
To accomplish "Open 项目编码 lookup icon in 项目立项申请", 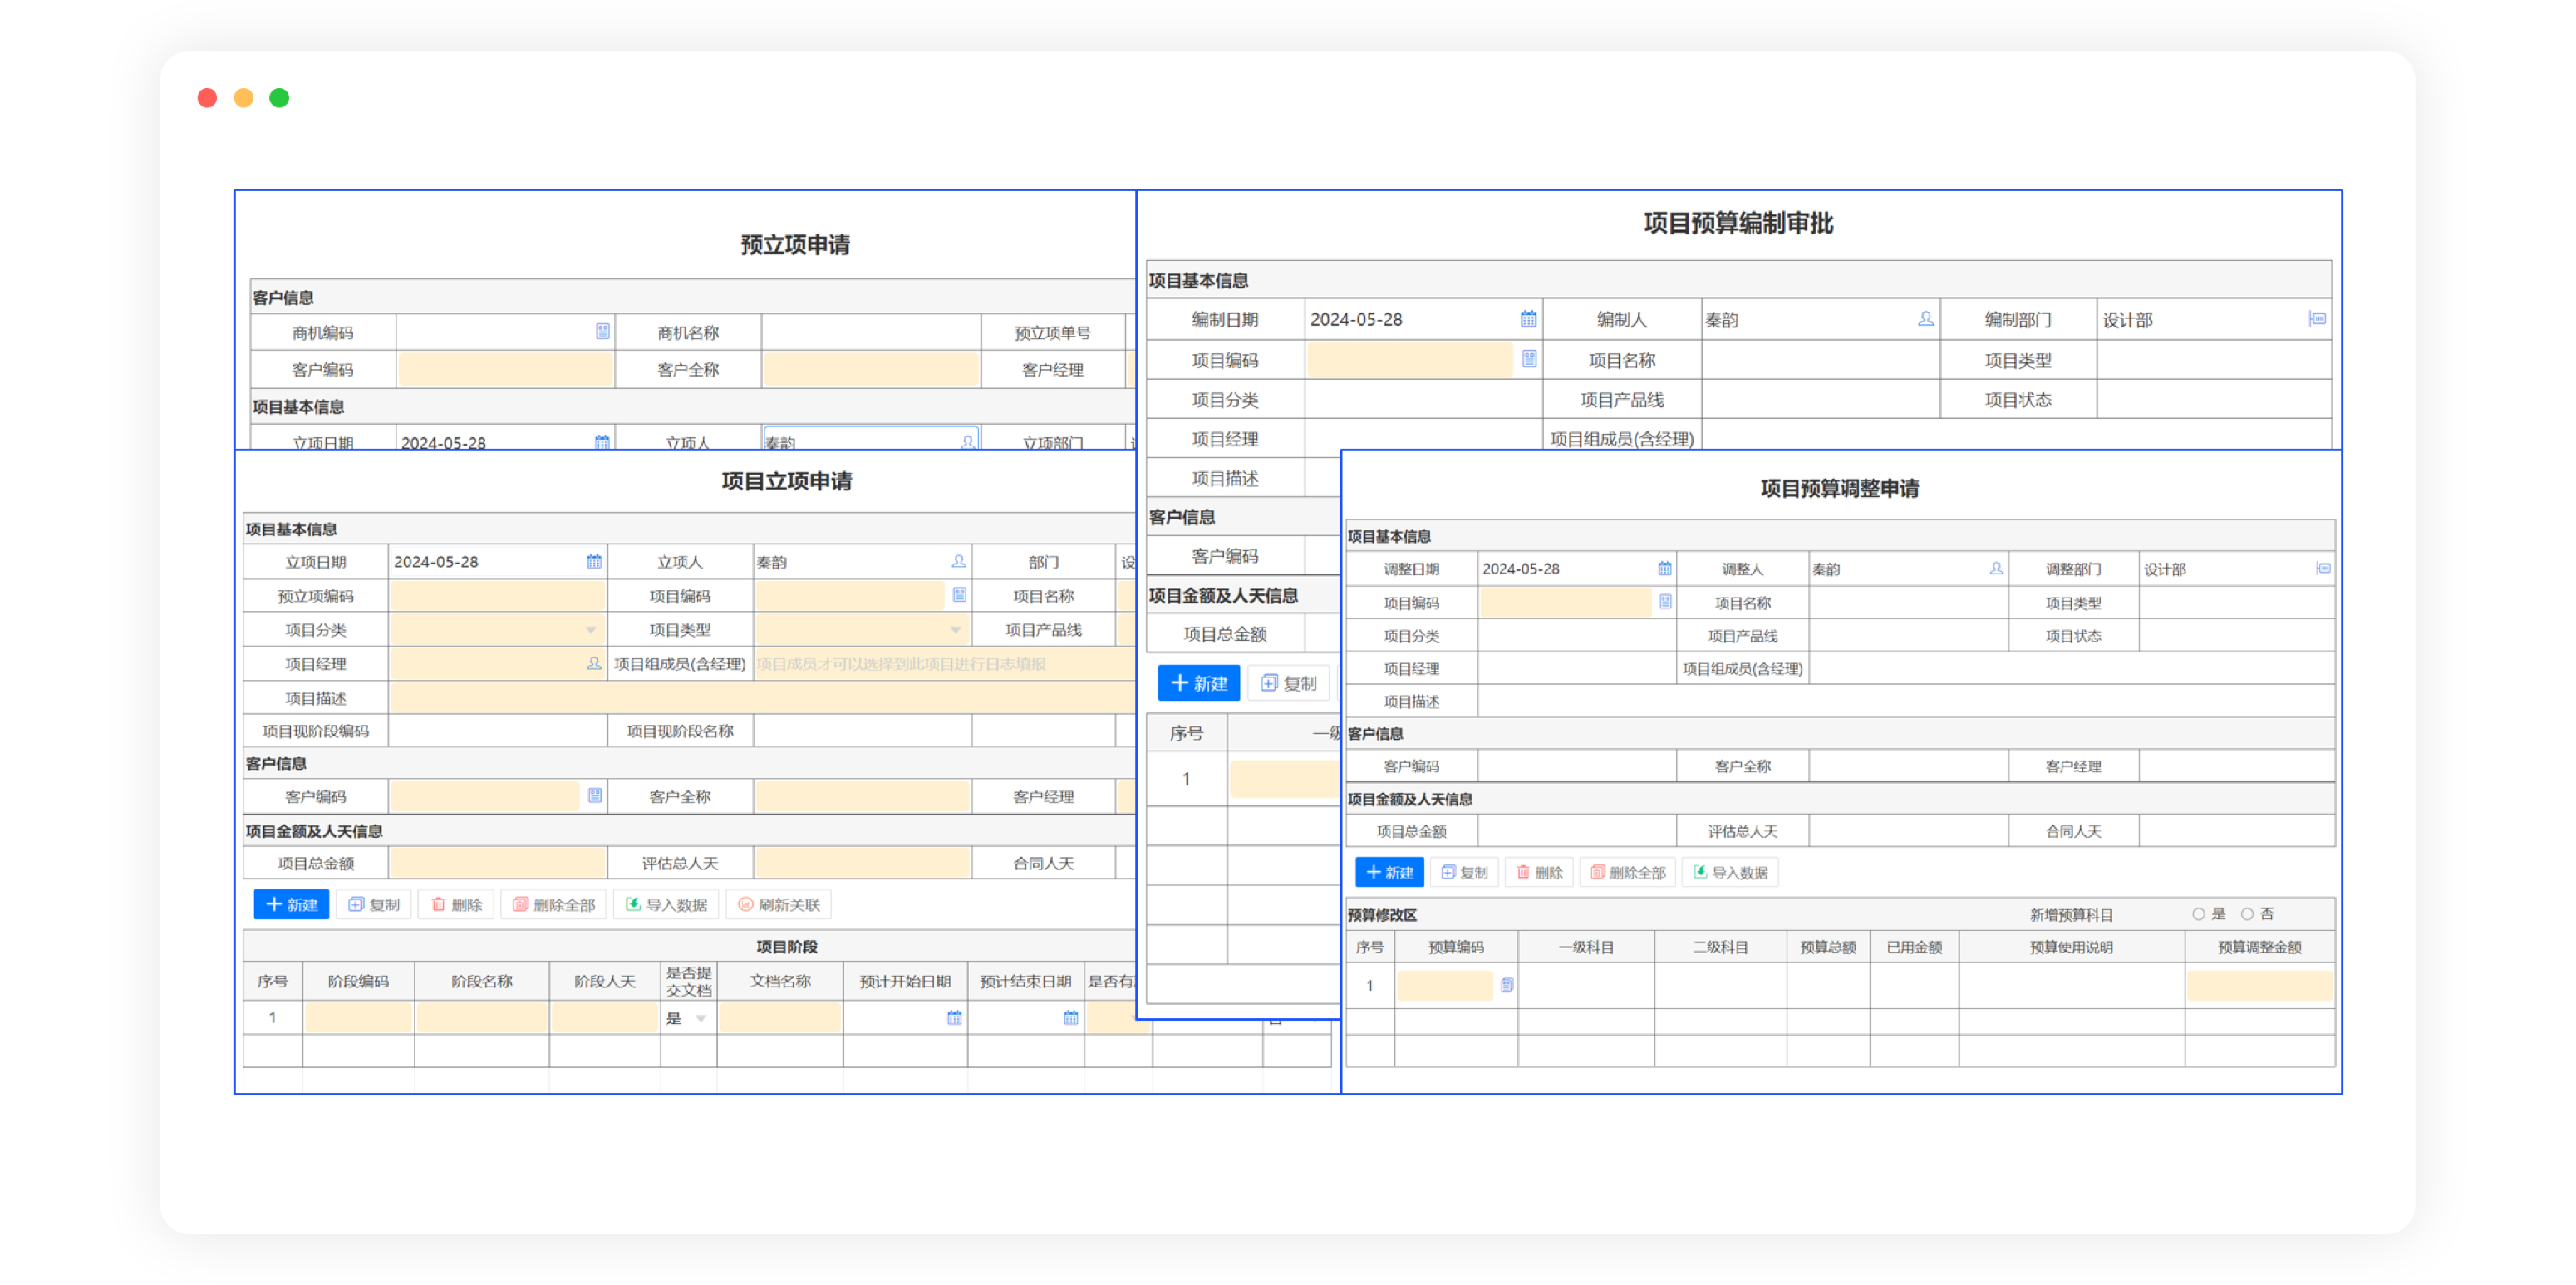I will tap(959, 595).
